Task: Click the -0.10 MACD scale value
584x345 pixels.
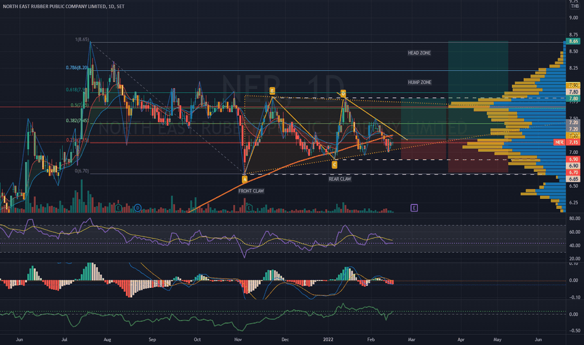Action: coord(573,297)
